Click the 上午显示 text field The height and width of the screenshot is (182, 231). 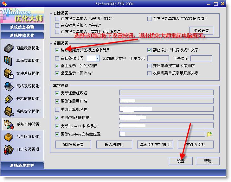click(x=158, y=58)
